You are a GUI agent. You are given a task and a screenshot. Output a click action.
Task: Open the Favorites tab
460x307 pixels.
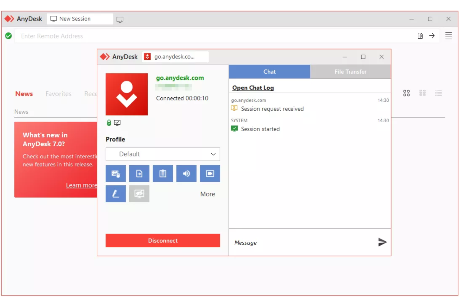58,94
